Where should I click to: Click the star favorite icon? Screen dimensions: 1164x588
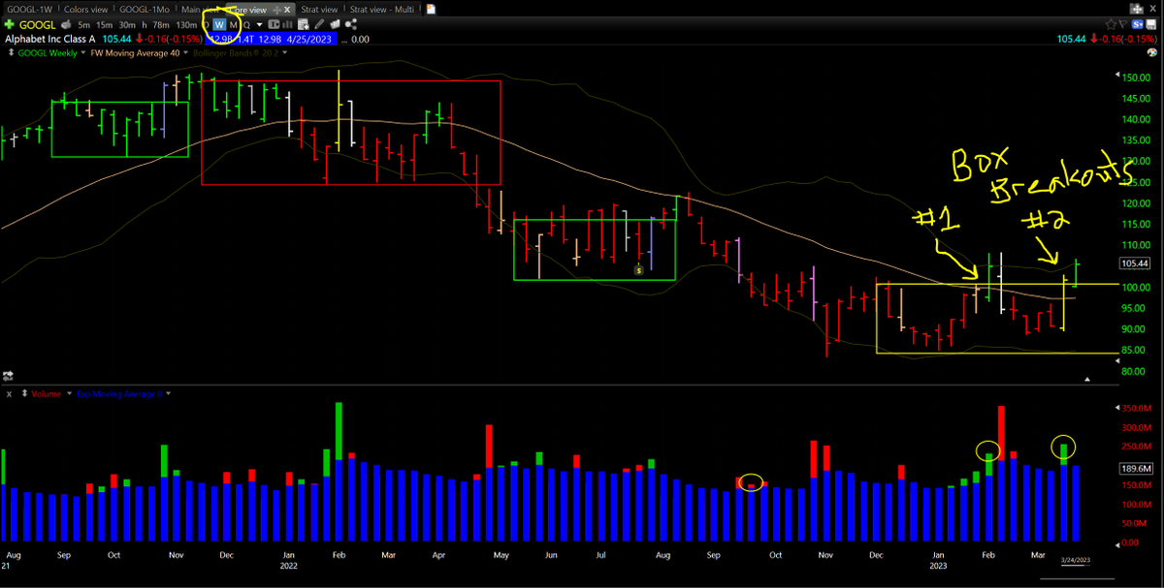coord(1111,24)
